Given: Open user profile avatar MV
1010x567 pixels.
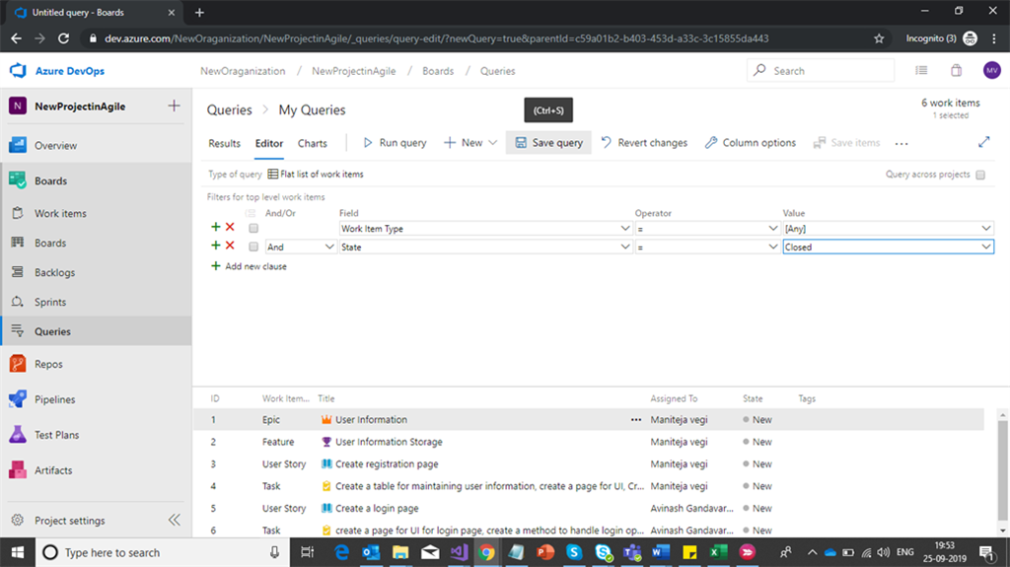Looking at the screenshot, I should (x=992, y=70).
